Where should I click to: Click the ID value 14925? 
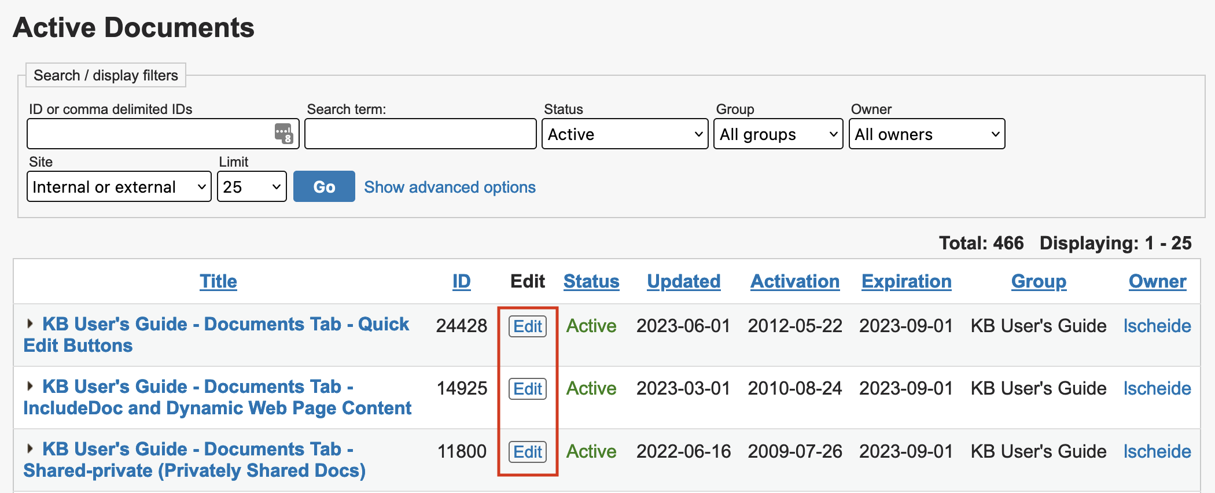click(x=462, y=388)
